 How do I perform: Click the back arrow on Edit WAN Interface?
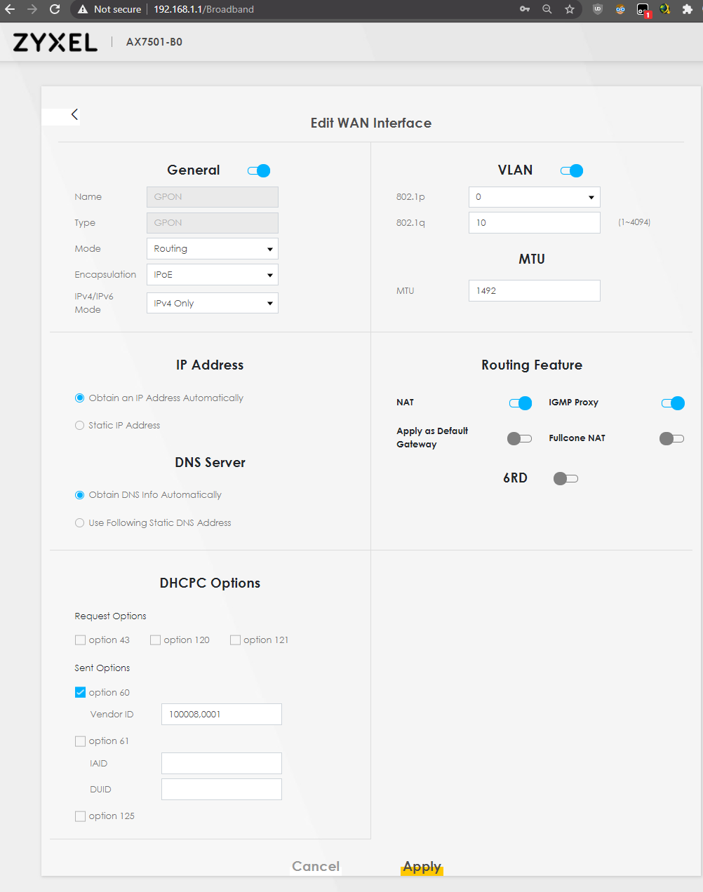coord(74,115)
